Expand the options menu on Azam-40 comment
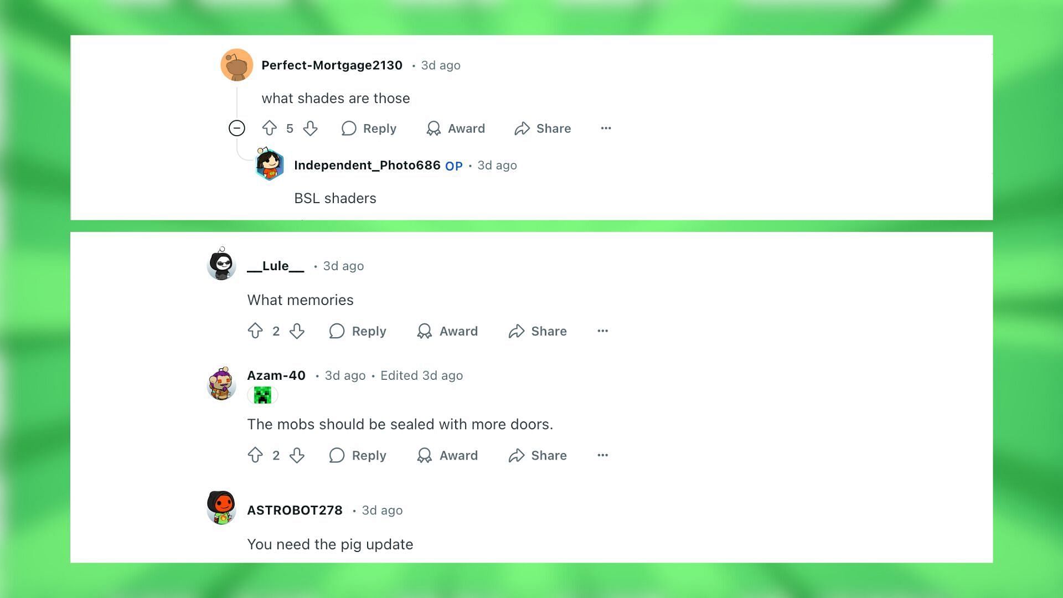 [602, 455]
